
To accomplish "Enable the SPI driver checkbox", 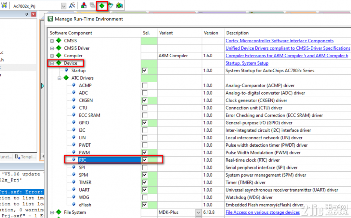I will coord(145,167).
